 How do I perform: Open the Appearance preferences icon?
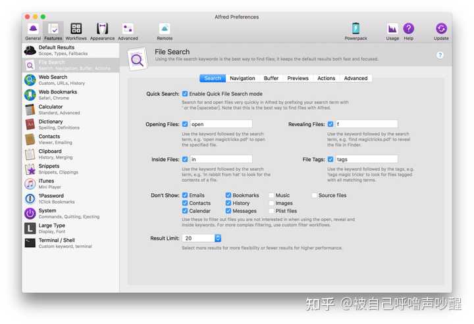pyautogui.click(x=102, y=32)
